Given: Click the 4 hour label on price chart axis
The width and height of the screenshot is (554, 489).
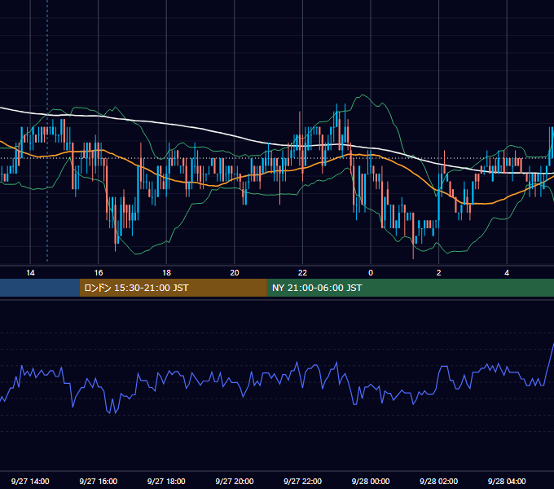Looking at the screenshot, I should pyautogui.click(x=507, y=273).
